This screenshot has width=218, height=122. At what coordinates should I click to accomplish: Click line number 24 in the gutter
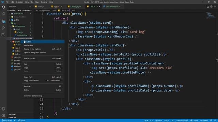coord(42,104)
